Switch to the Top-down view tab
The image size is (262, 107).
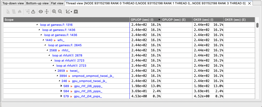pos(13,3)
